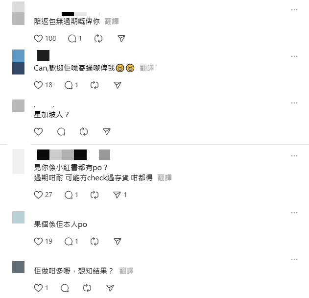Open the blue avatar of the Can,歡迎 commenter
Screen dimensions: 309x298
click(18, 62)
